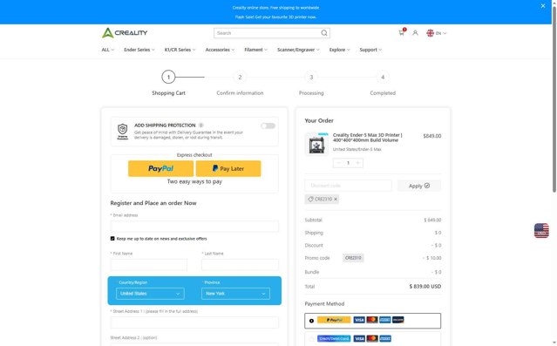
Task: Click the Last Name field
Action: pyautogui.click(x=240, y=265)
